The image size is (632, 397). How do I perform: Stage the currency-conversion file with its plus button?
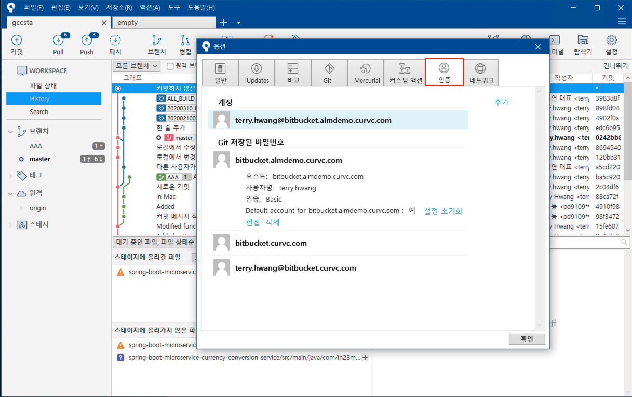coord(365,357)
